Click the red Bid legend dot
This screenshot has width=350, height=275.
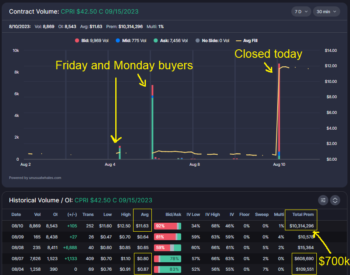click(77, 41)
